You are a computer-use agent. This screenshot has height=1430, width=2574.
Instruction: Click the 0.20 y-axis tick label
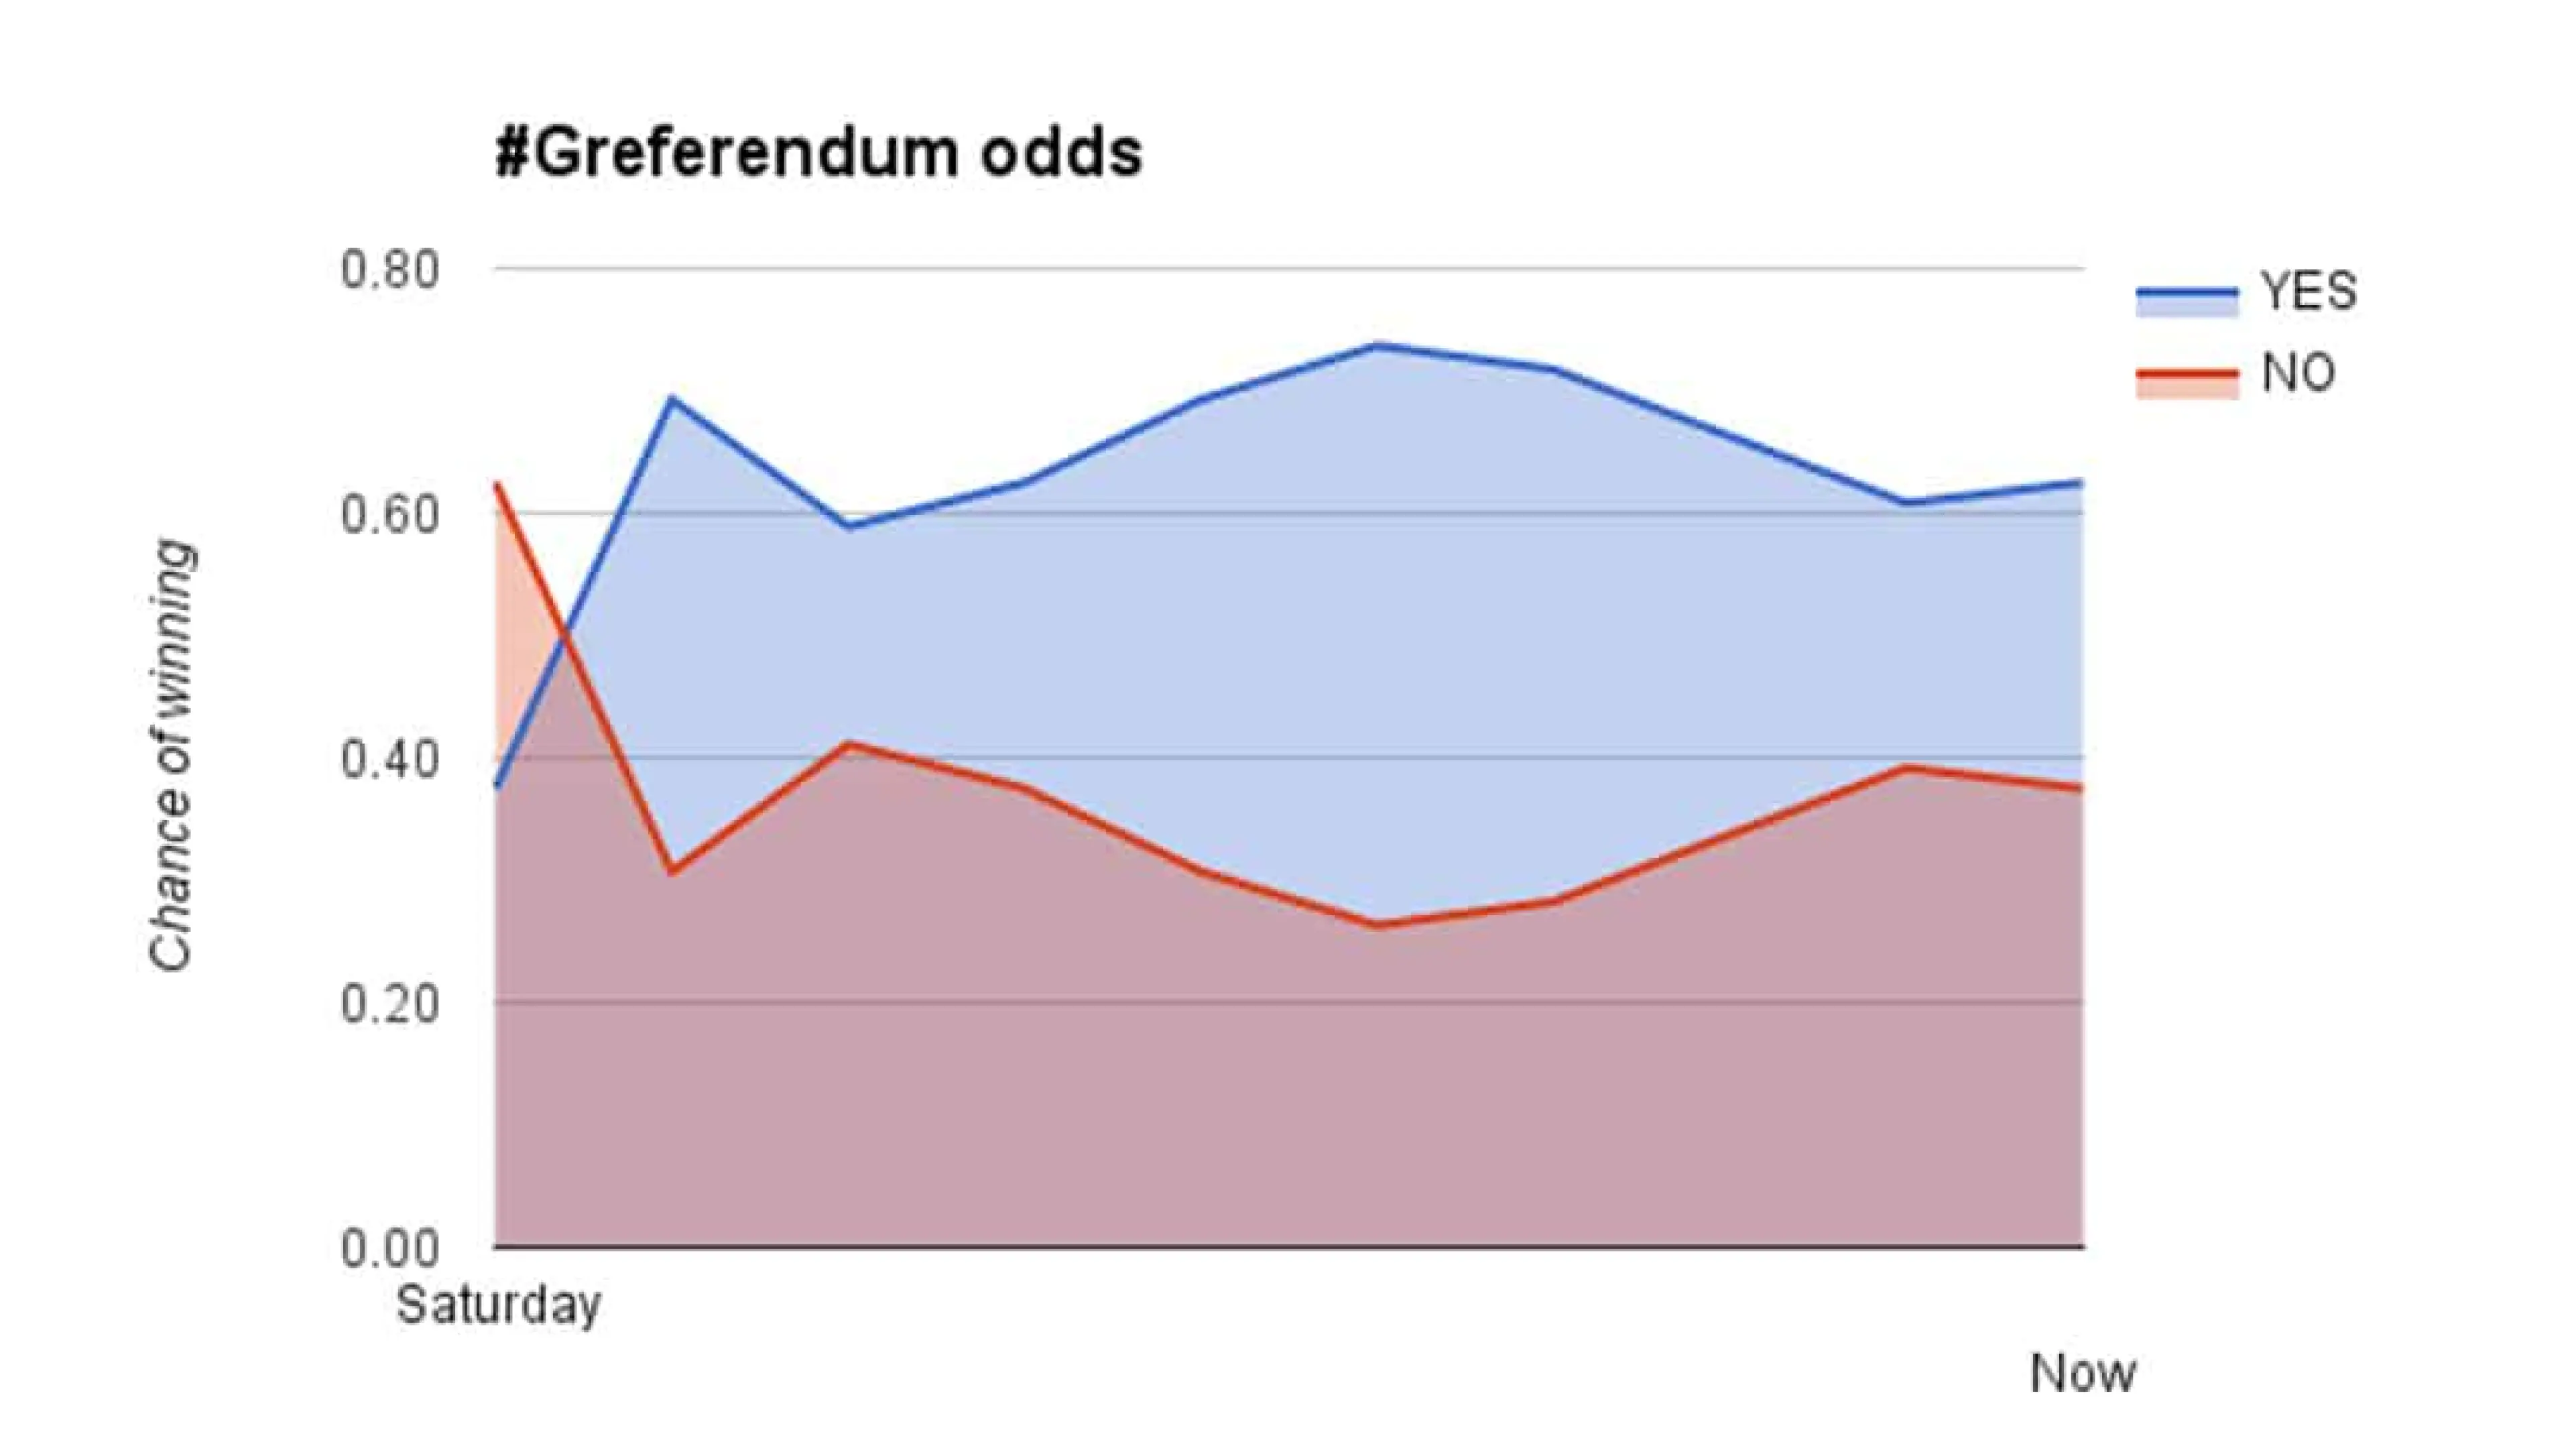389,1004
